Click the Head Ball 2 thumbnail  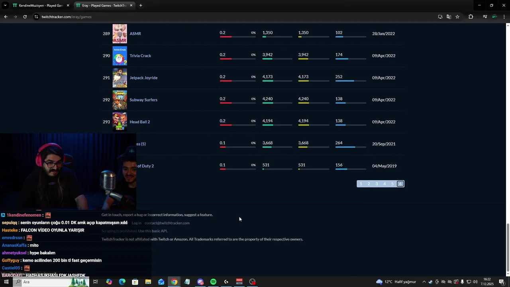(120, 122)
